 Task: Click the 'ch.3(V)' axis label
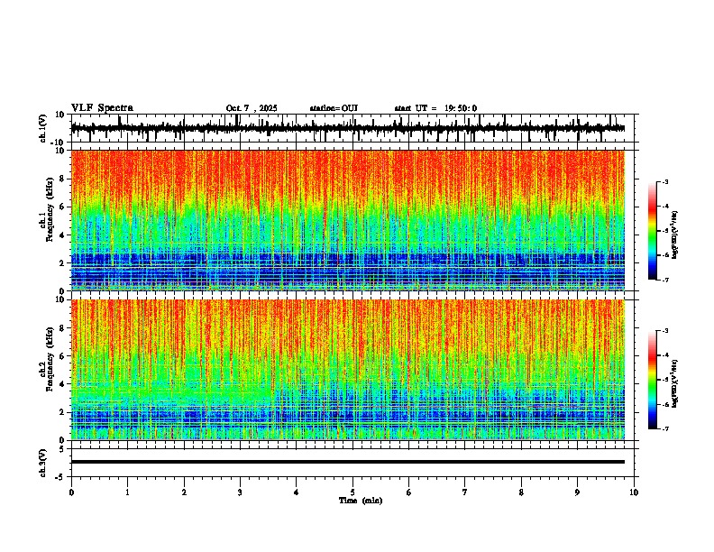(43, 463)
